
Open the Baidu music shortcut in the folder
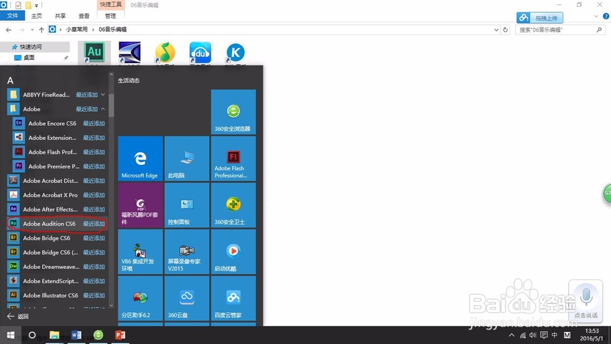click(200, 53)
